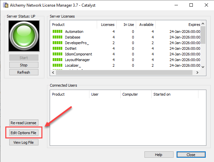The width and height of the screenshot is (214, 162).
Task: Refresh the server status
Action: pos(24,72)
